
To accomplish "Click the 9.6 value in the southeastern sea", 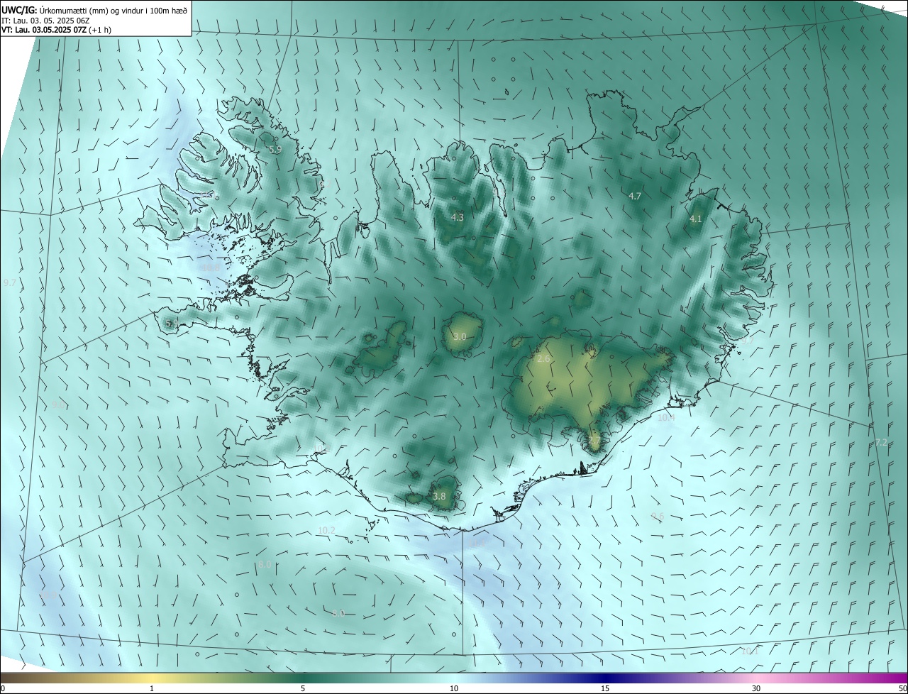I will [x=658, y=516].
